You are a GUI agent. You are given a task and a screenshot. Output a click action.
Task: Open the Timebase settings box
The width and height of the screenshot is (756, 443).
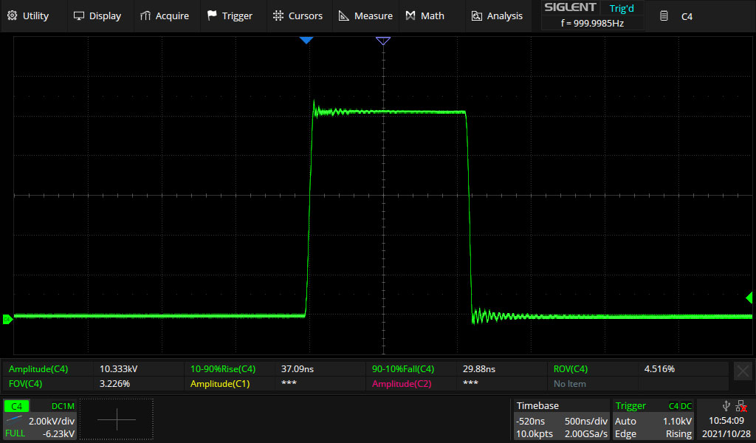pos(561,419)
